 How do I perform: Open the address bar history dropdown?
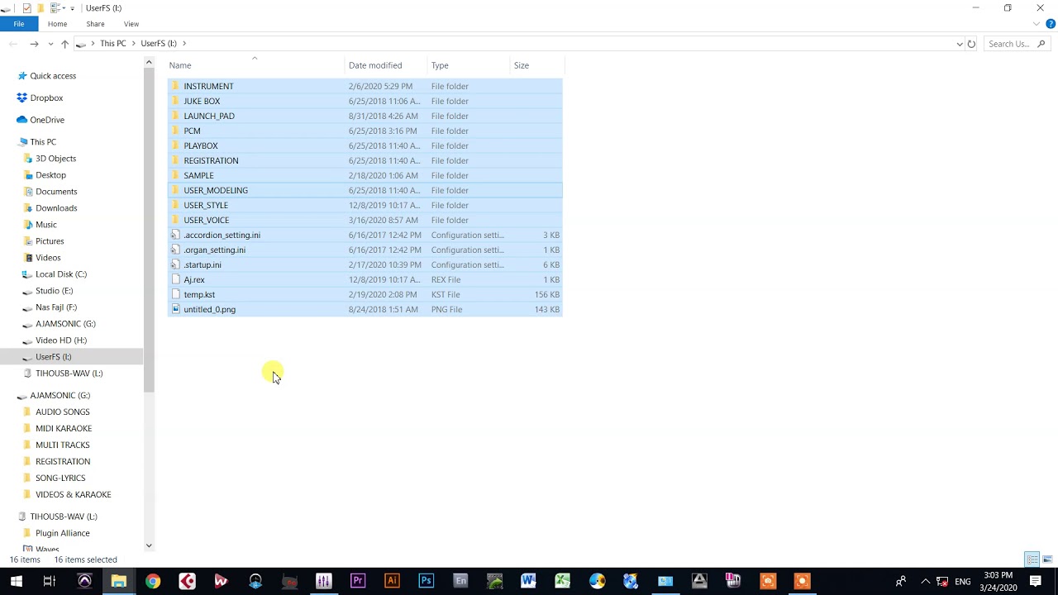(960, 44)
